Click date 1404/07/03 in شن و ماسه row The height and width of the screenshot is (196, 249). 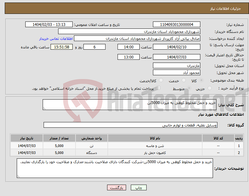pyautogui.click(x=27, y=146)
